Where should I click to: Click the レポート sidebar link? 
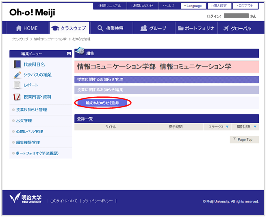pos(30,85)
